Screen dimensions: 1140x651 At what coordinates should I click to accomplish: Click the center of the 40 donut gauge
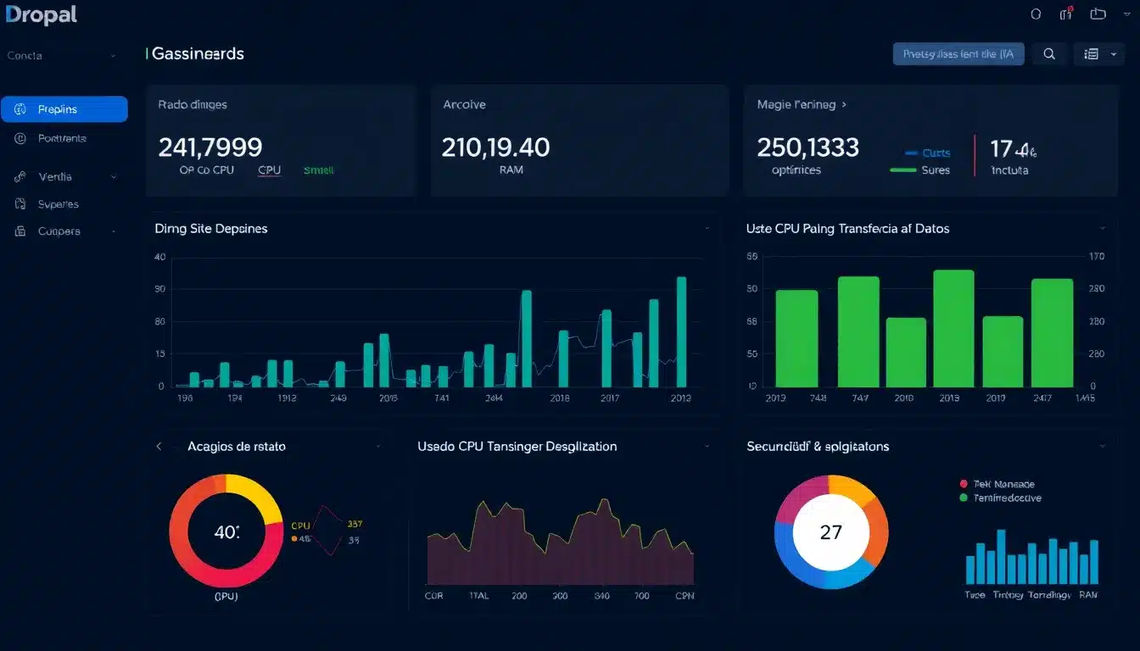[226, 531]
